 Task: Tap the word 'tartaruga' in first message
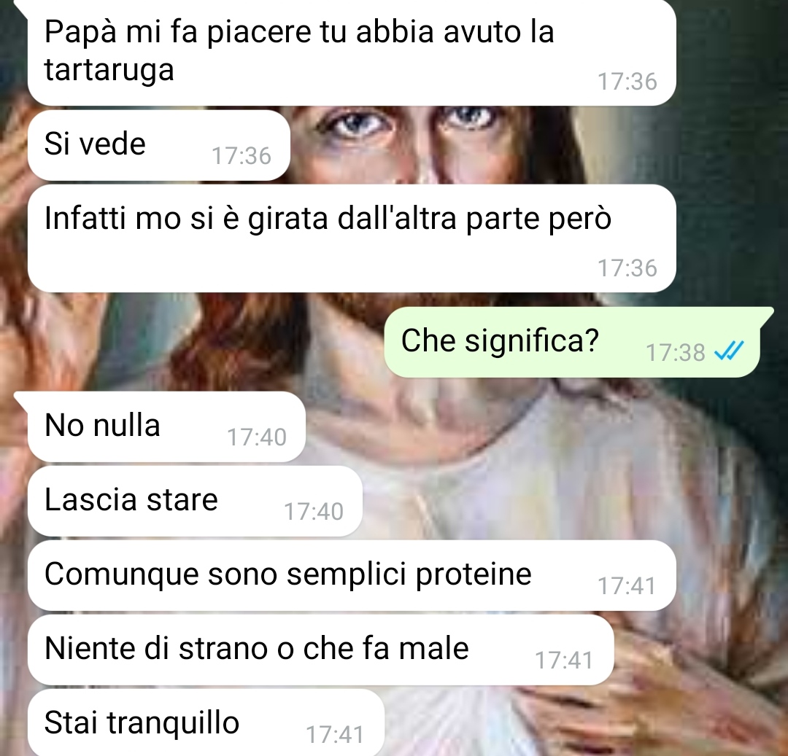pyautogui.click(x=109, y=69)
